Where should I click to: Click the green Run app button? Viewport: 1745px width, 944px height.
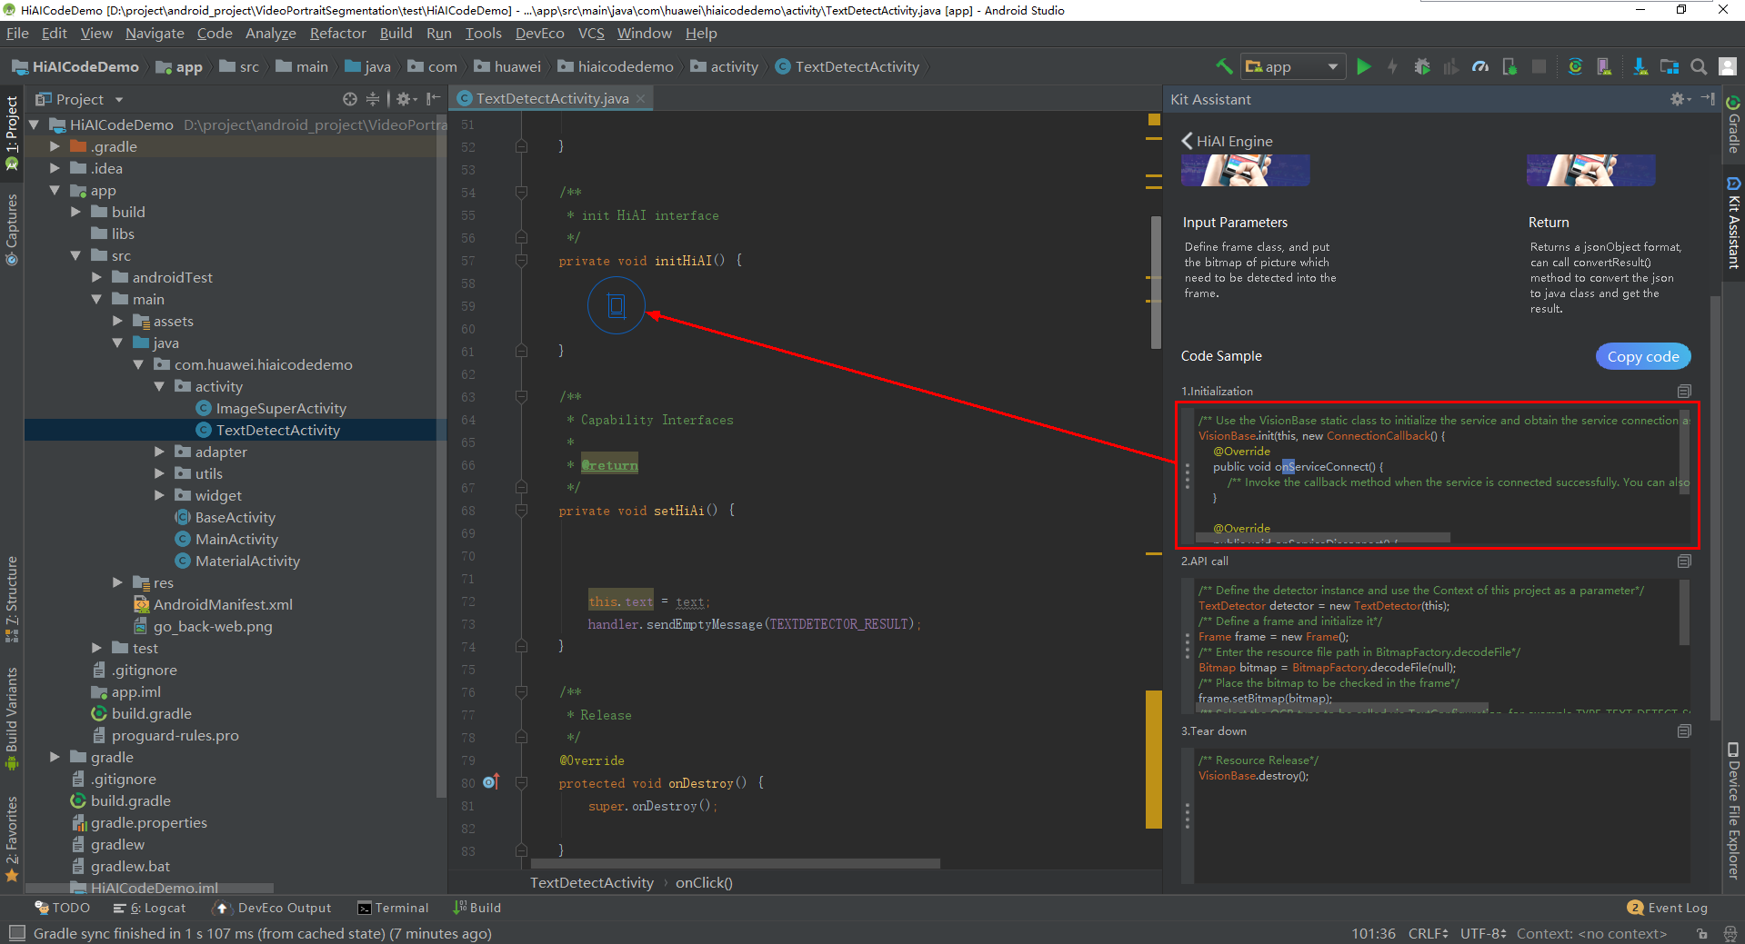click(x=1363, y=66)
